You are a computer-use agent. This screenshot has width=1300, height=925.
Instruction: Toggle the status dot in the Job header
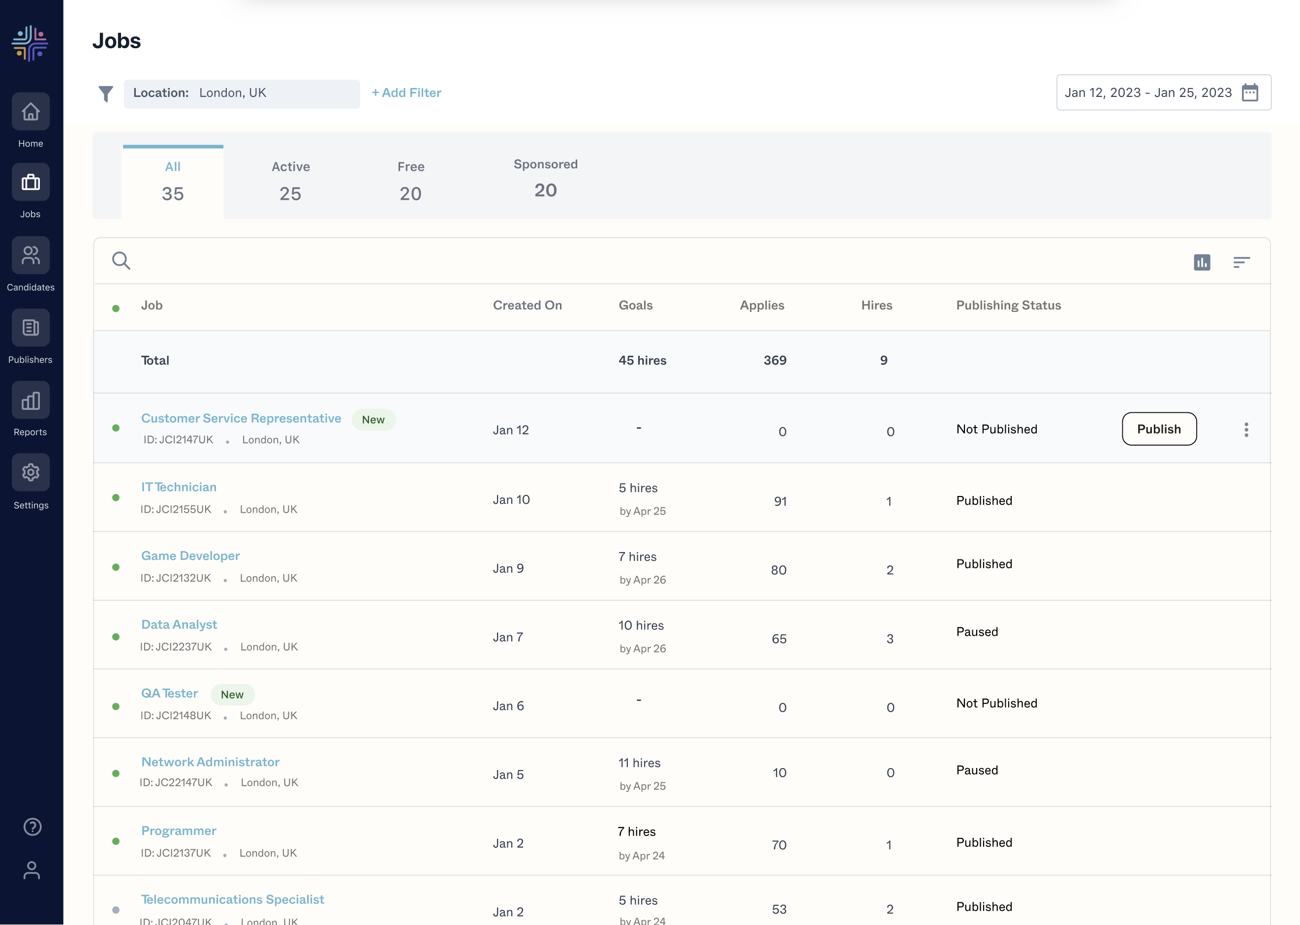click(x=116, y=308)
